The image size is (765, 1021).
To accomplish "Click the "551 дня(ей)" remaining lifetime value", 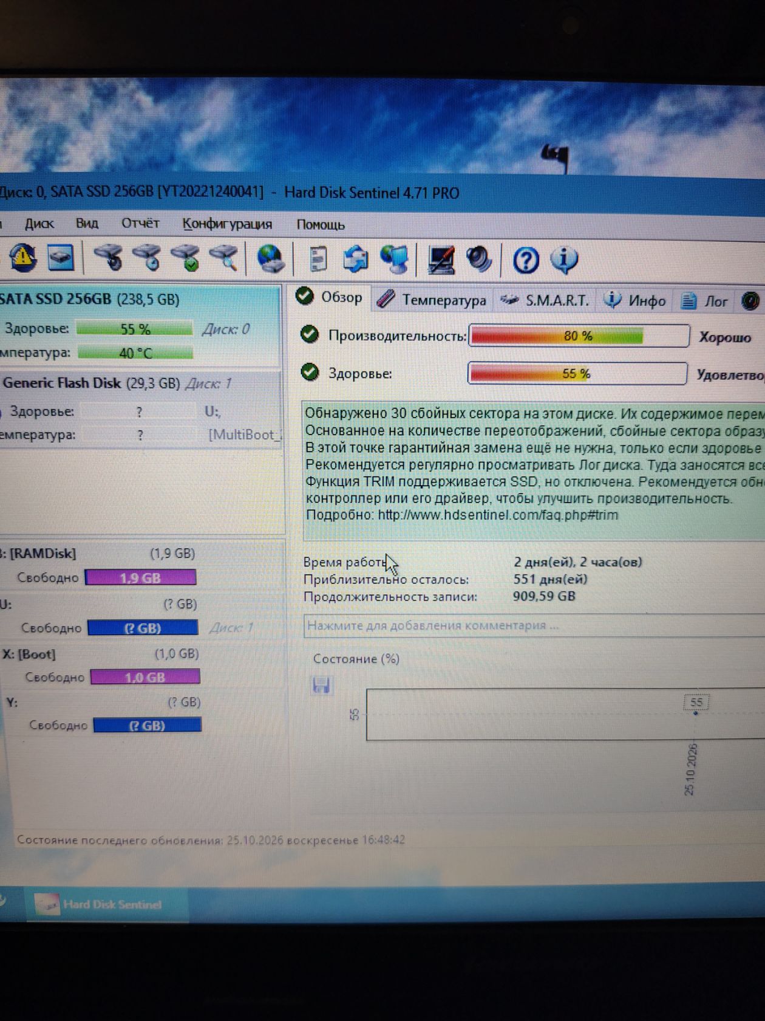I will 551,579.
